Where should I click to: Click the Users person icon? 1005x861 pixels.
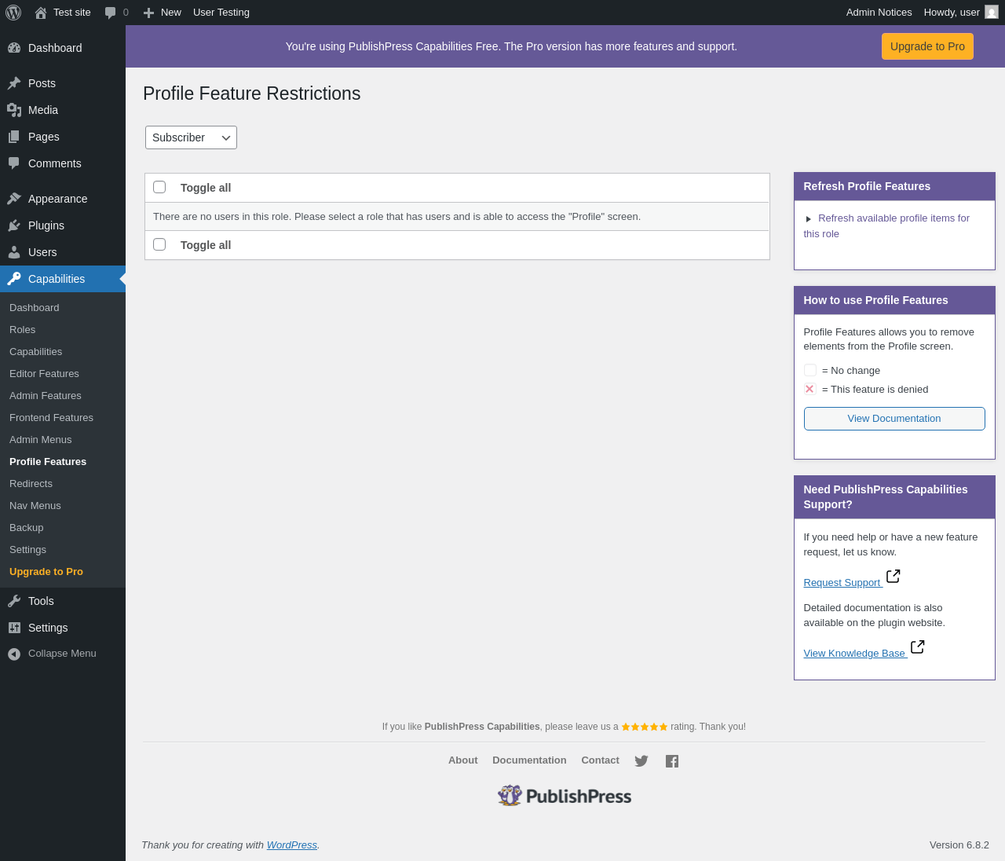coord(14,252)
